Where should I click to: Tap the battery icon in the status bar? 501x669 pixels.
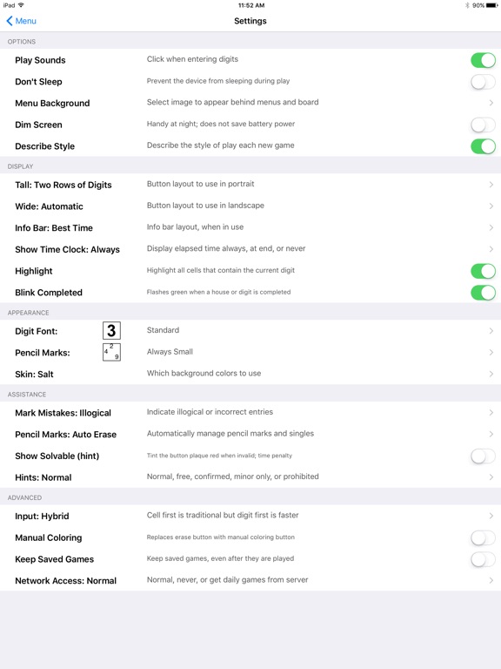coord(492,5)
